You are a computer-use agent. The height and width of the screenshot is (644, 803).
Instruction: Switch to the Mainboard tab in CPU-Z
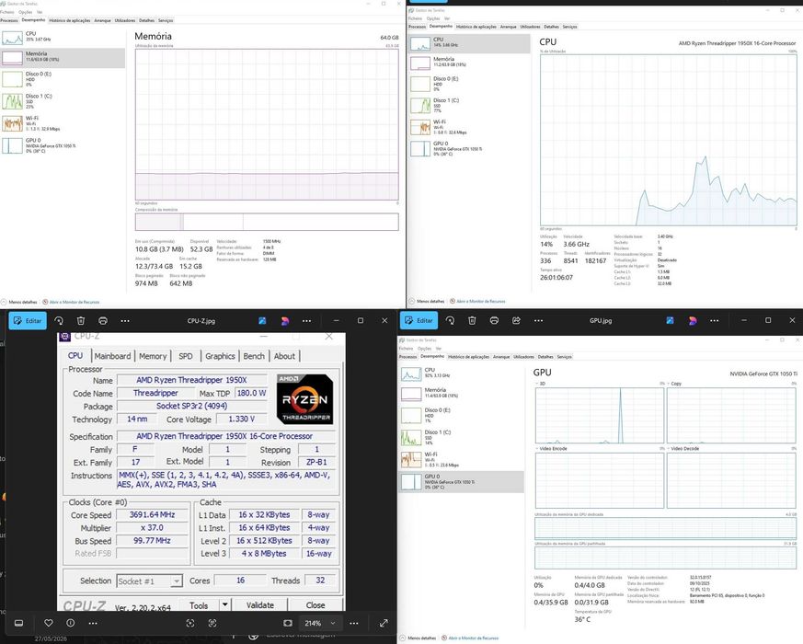click(x=112, y=356)
